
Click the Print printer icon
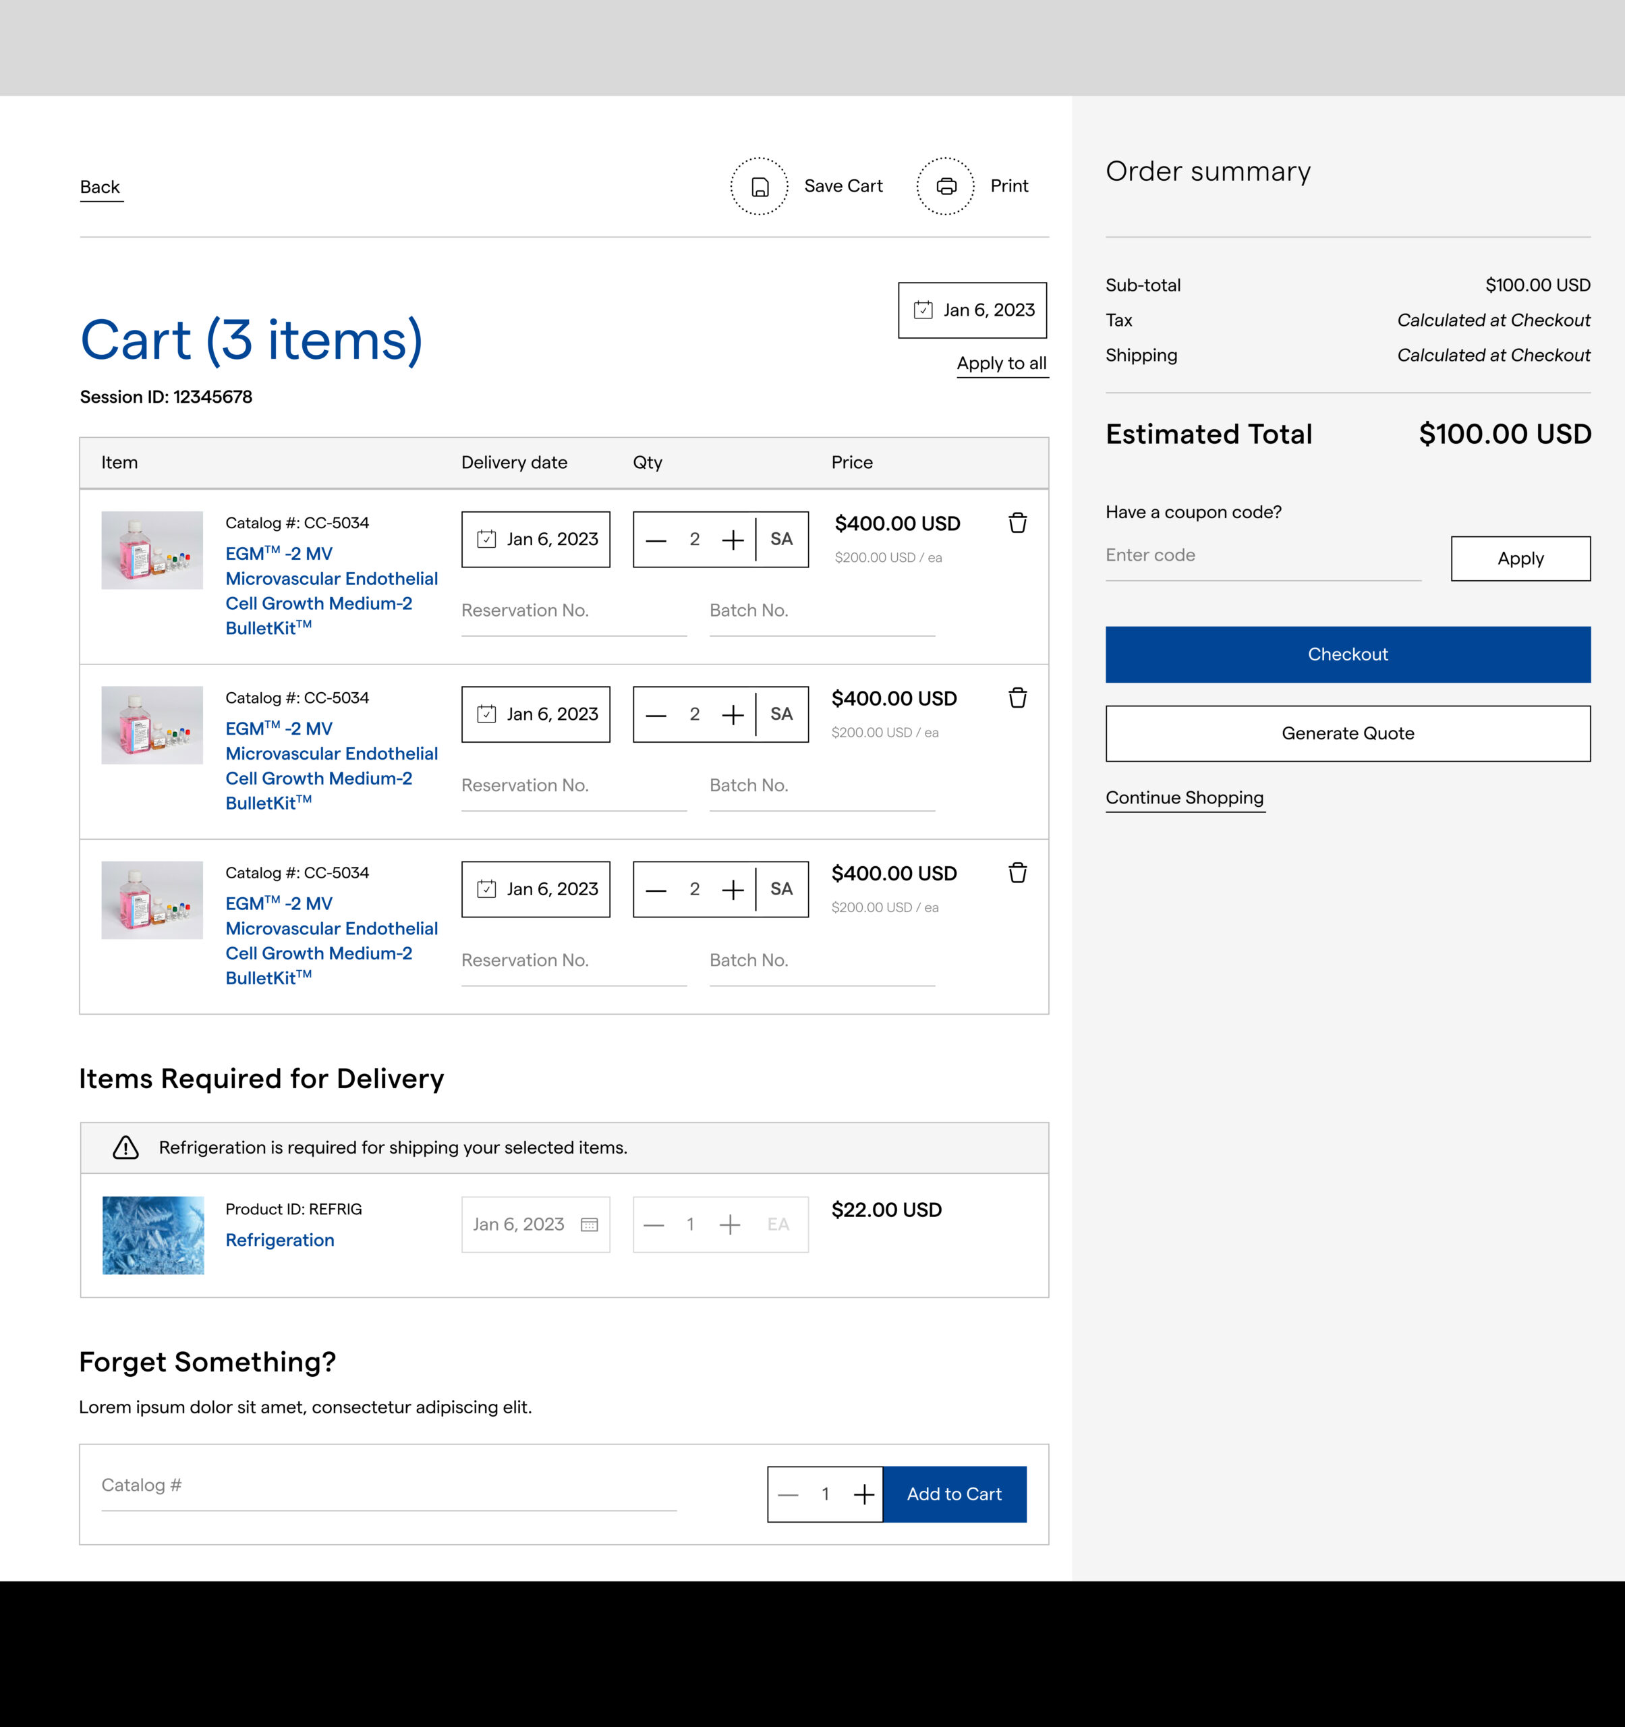pos(946,187)
